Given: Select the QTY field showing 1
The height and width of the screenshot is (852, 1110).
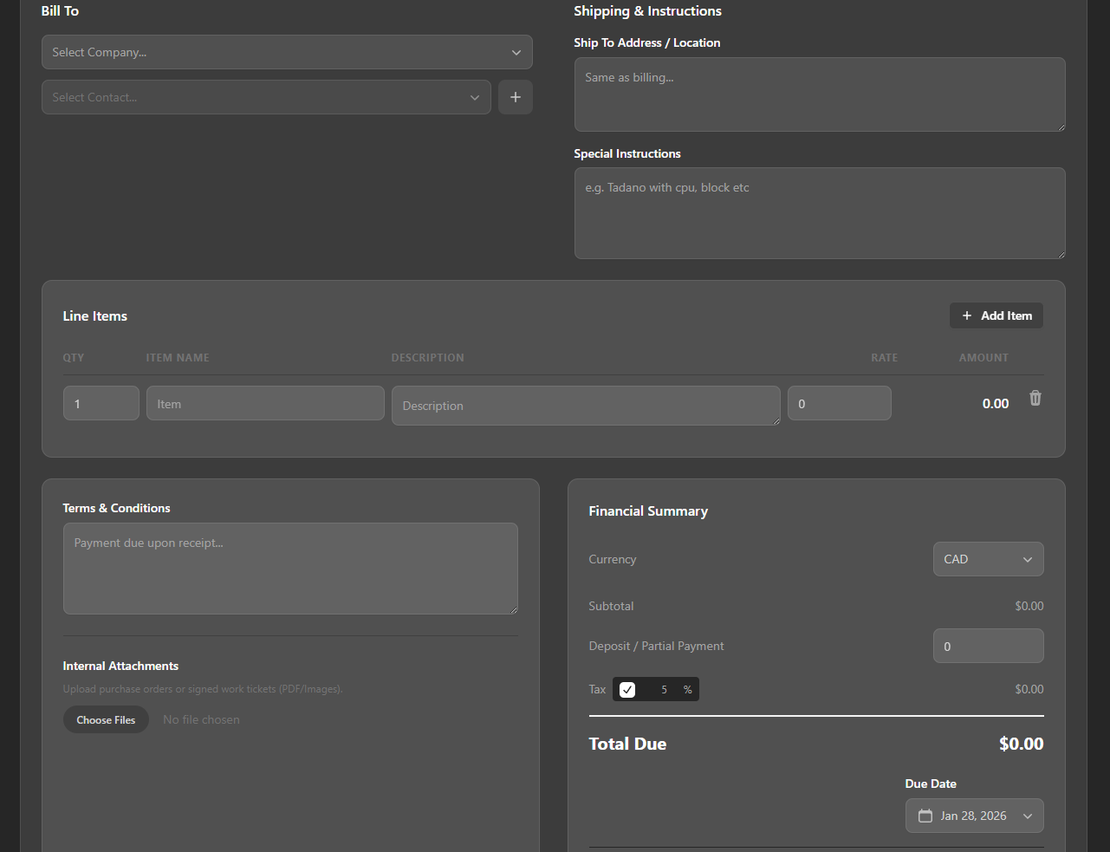Looking at the screenshot, I should pyautogui.click(x=101, y=402).
